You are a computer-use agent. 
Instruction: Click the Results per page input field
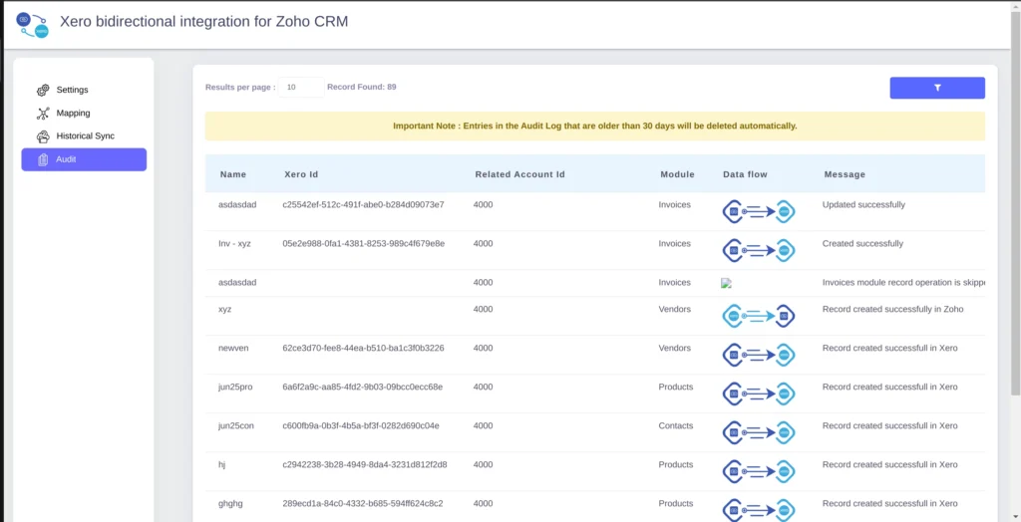[301, 88]
